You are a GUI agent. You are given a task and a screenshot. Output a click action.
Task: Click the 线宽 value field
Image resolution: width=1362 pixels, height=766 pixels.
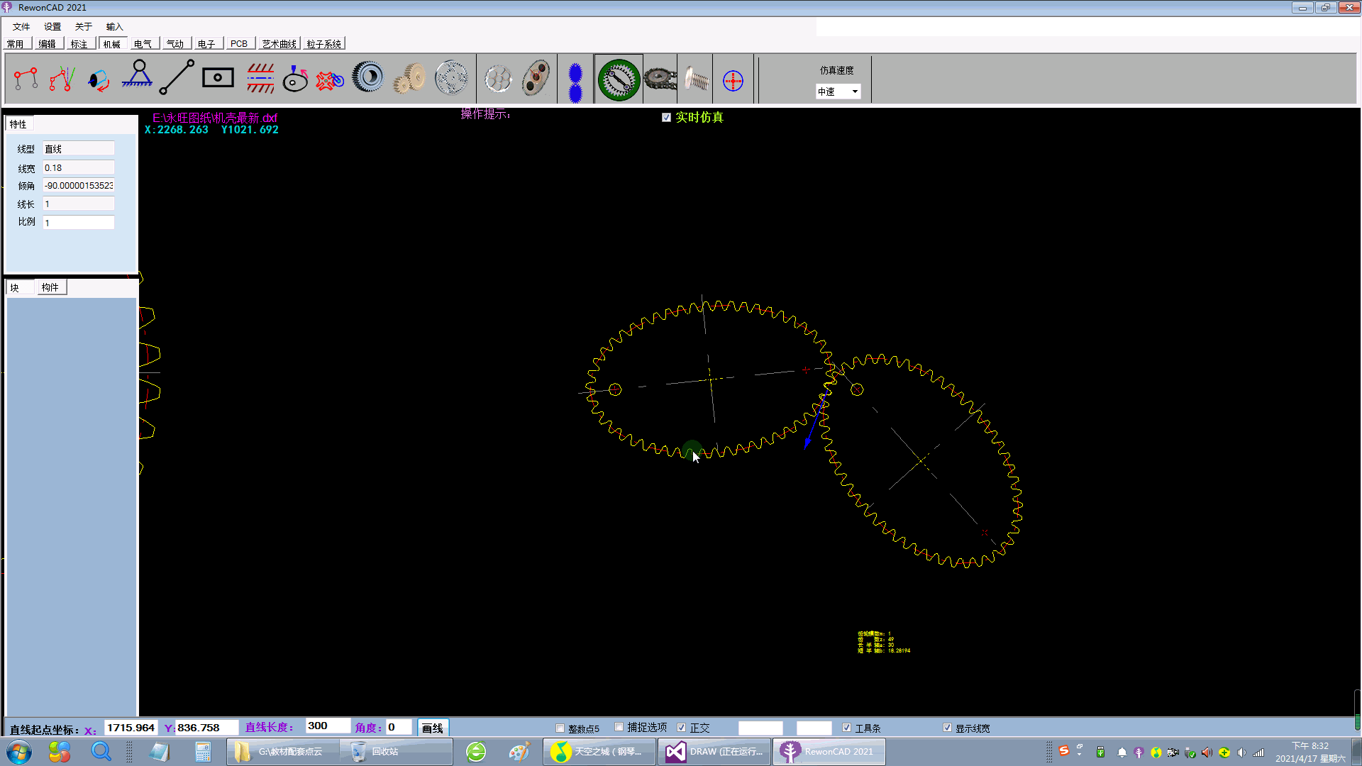point(78,168)
